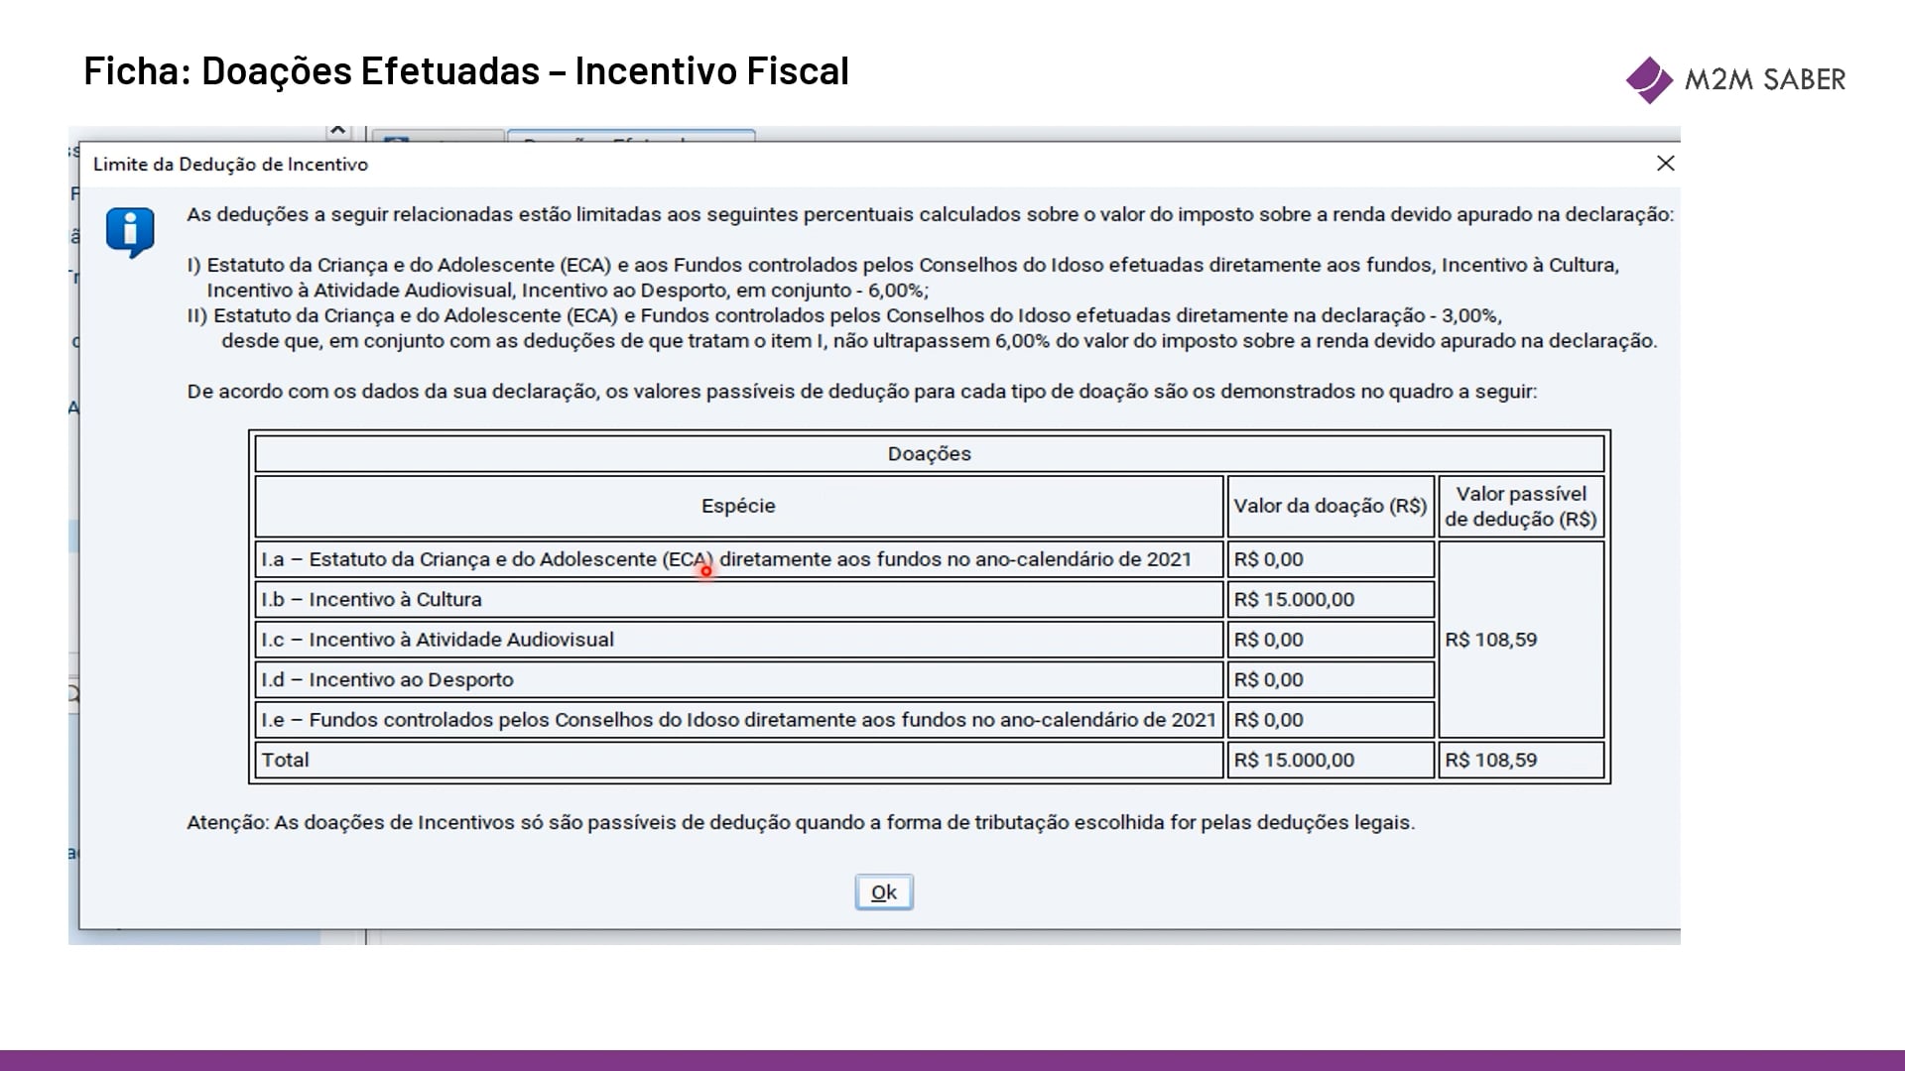Select the tab with the small icon behind dialog
This screenshot has height=1071, width=1905.
point(438,136)
